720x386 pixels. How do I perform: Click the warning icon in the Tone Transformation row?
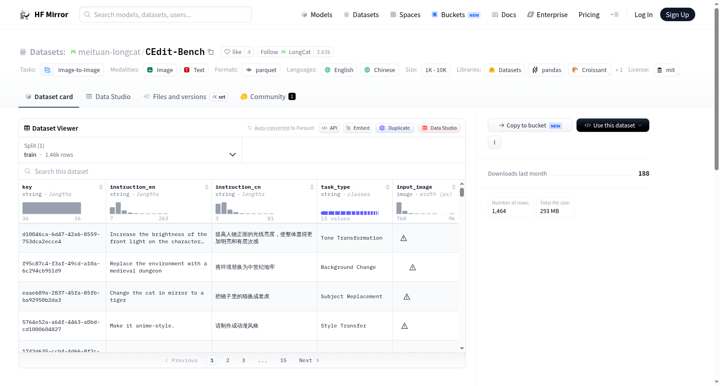(x=404, y=238)
